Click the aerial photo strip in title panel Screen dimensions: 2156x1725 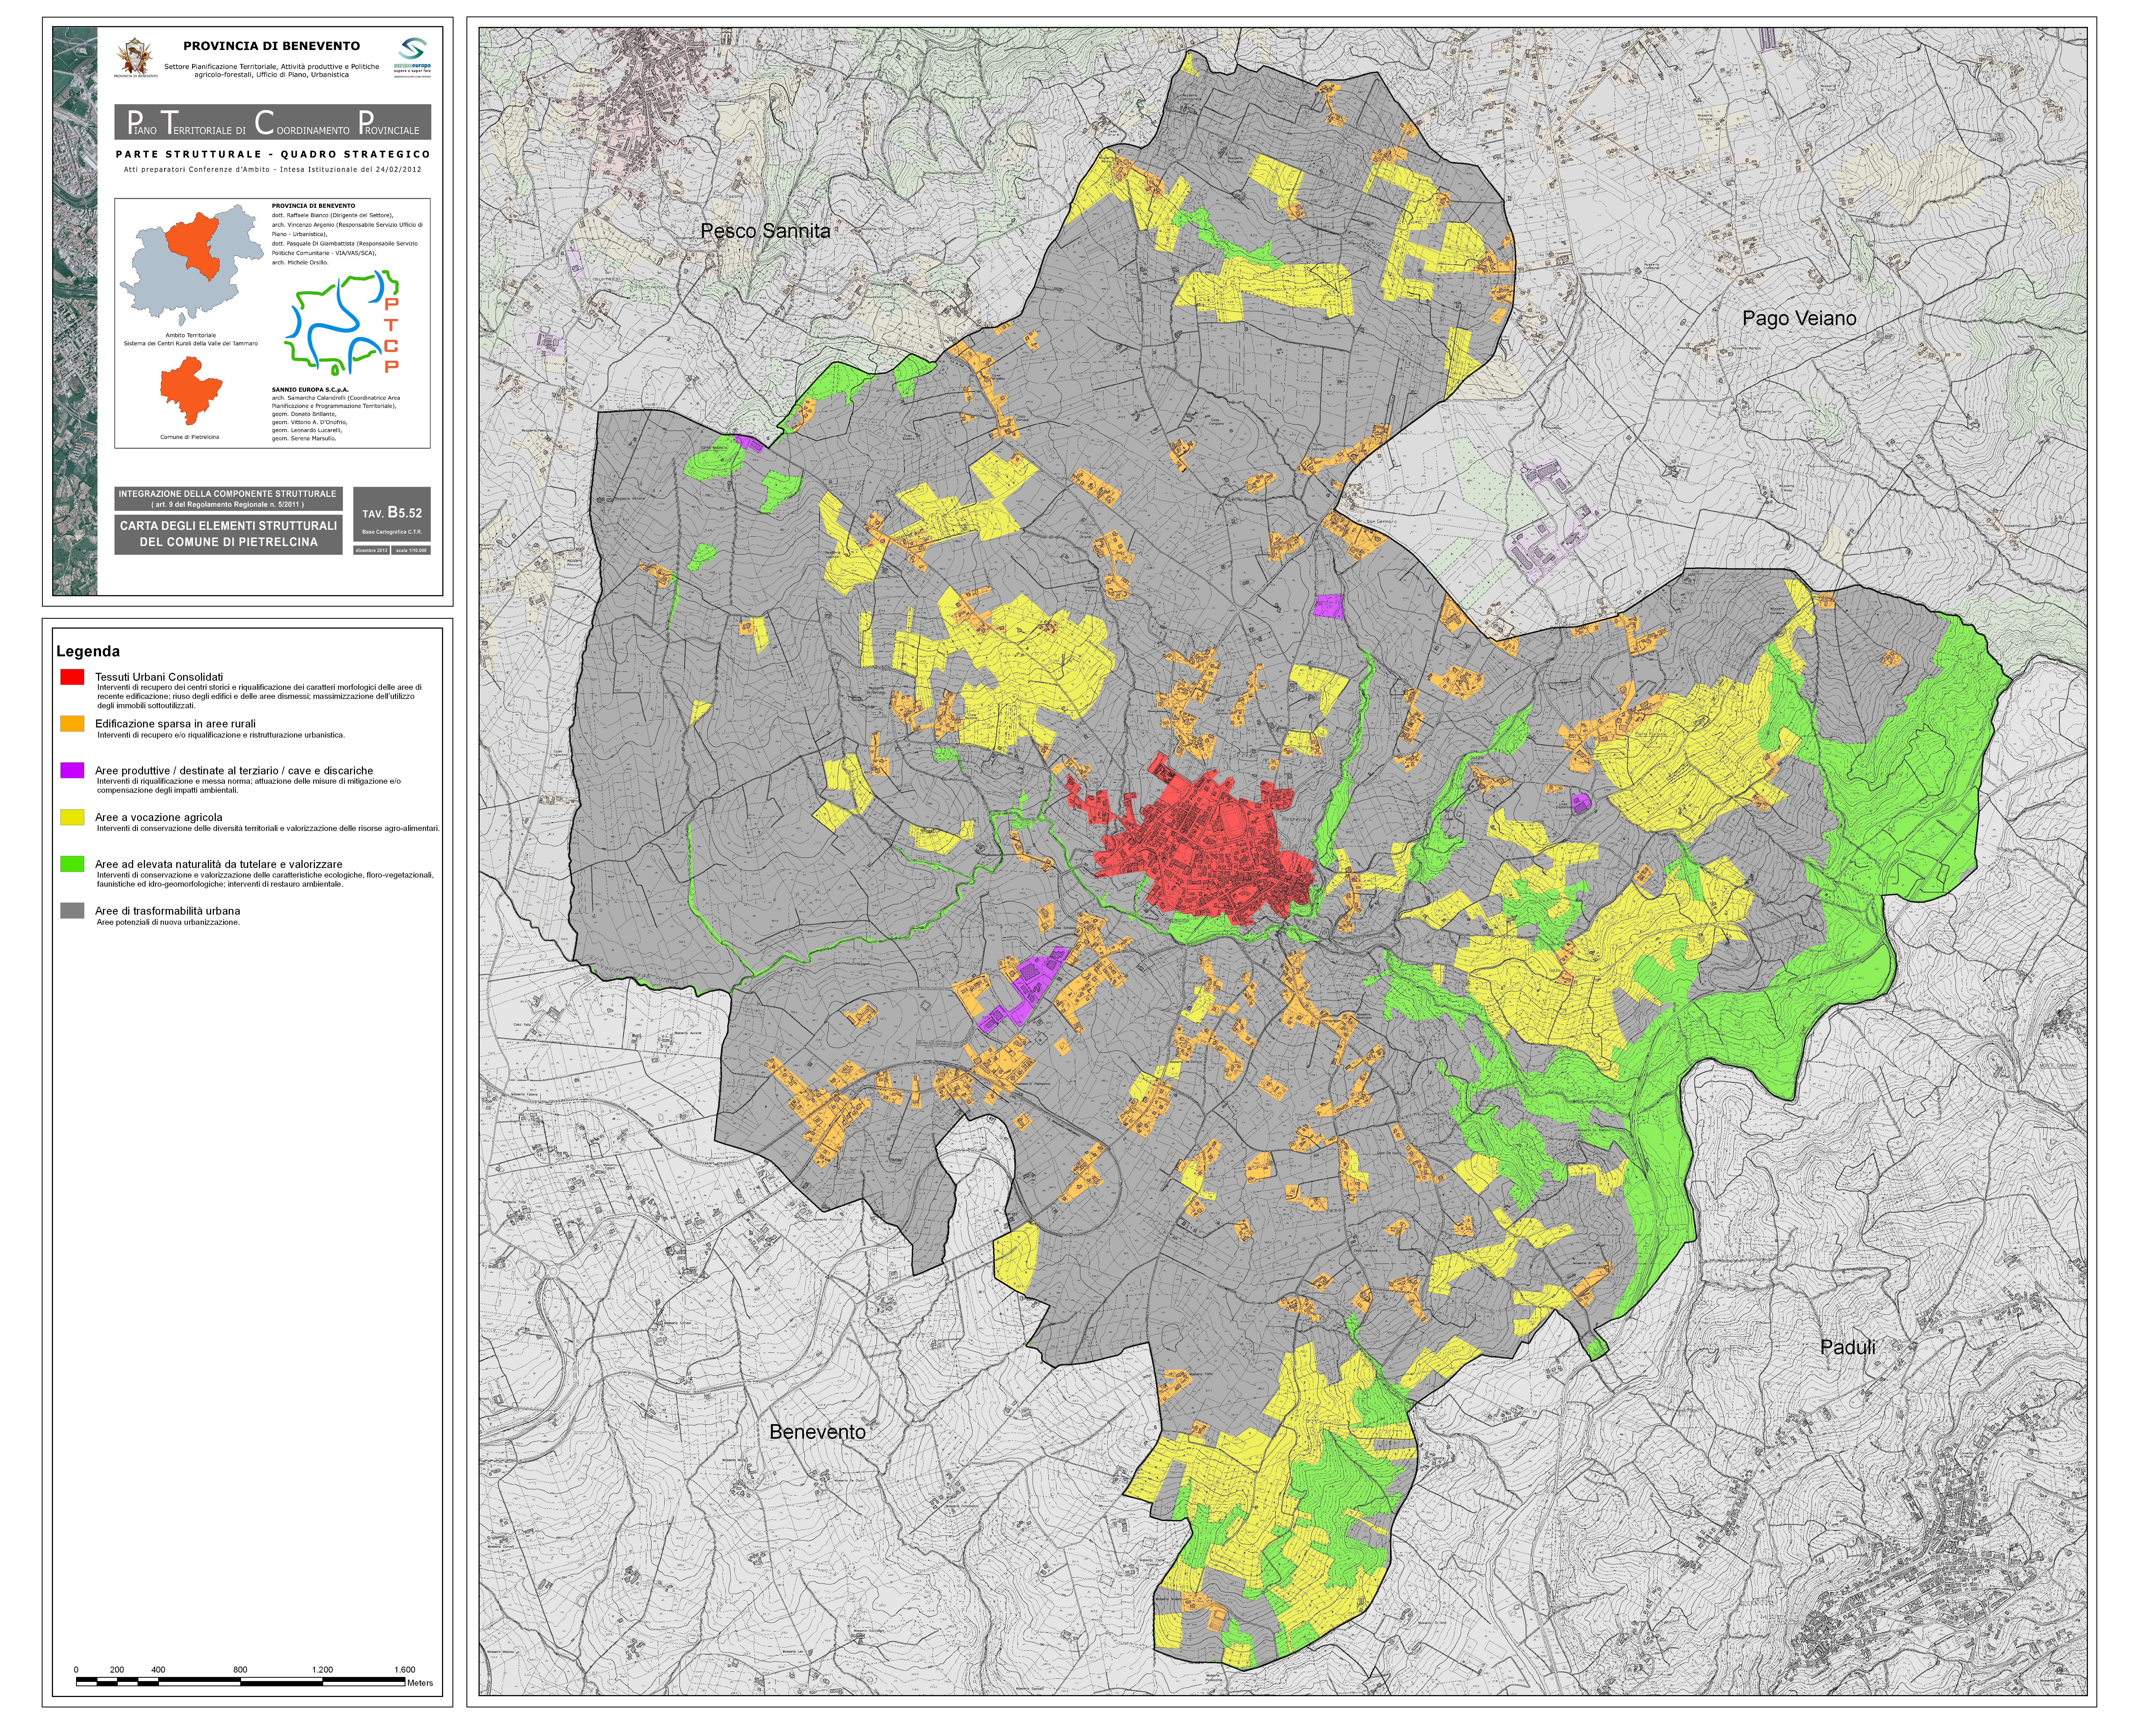(75, 311)
